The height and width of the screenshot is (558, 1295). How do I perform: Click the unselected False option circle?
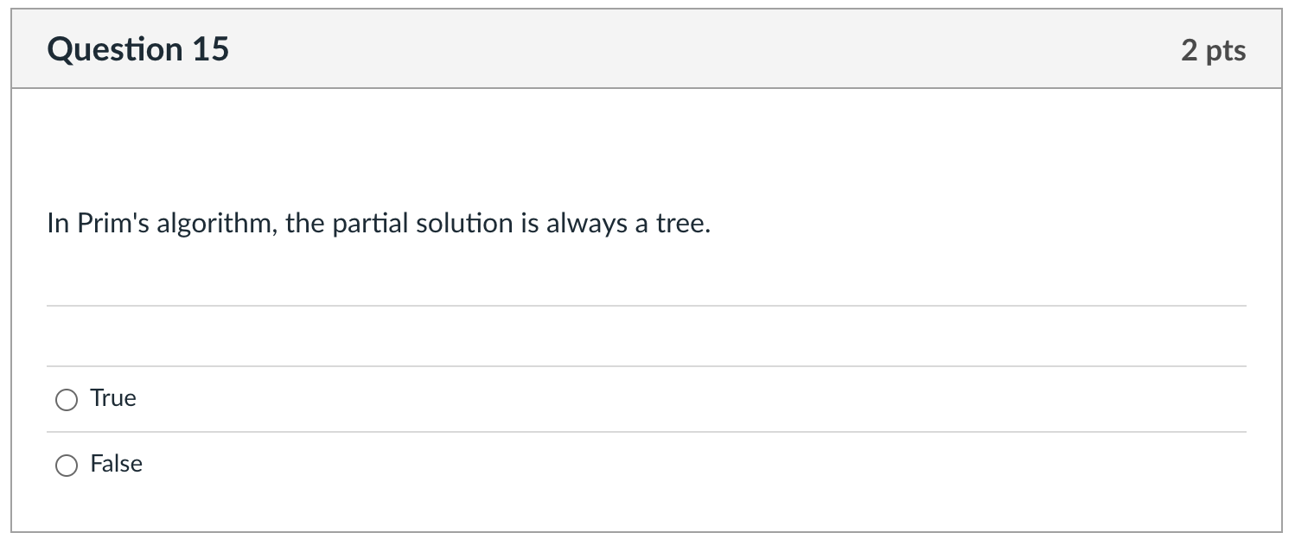tap(67, 466)
